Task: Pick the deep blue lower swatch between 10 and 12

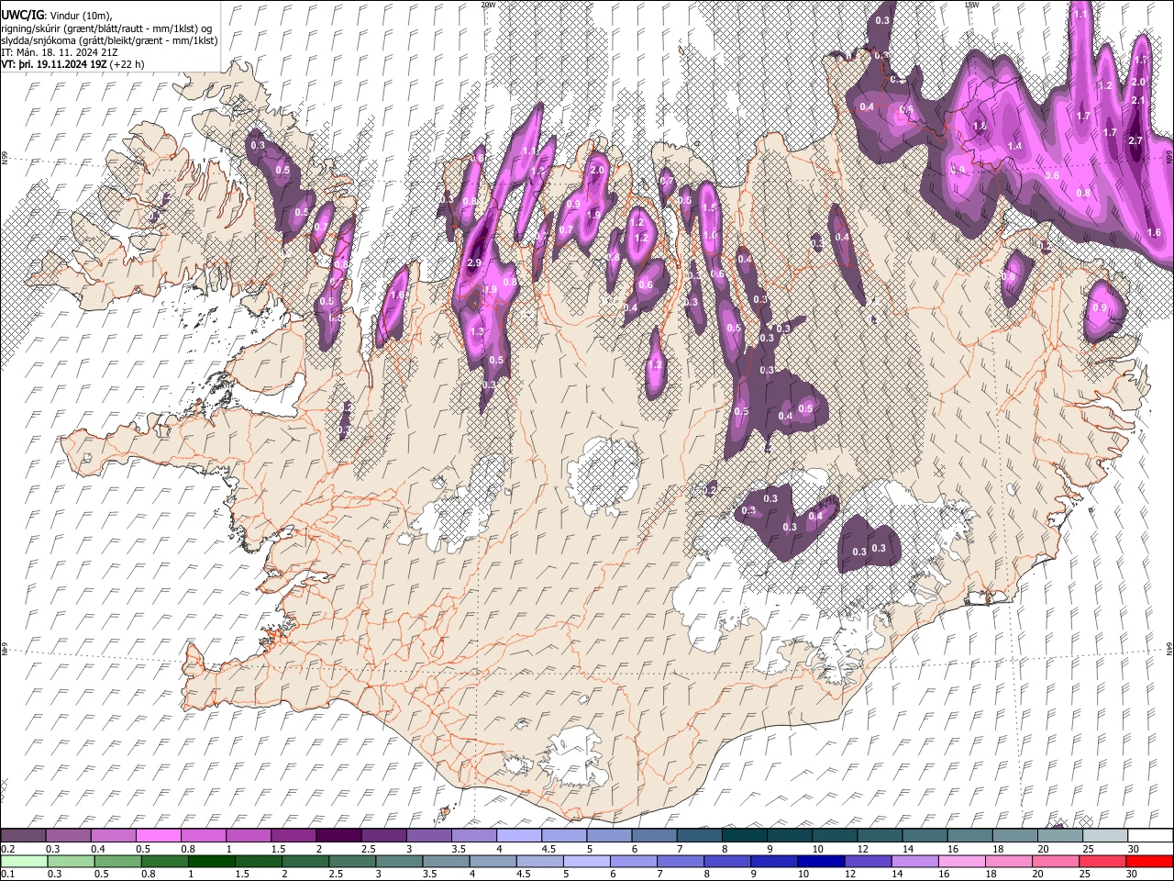Action: click(x=821, y=861)
